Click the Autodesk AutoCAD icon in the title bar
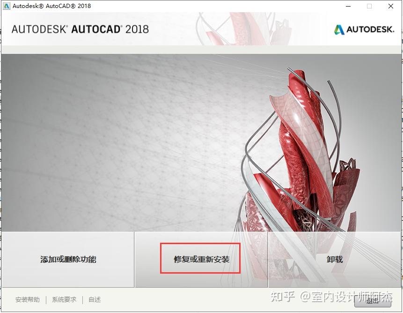The image size is (403, 313). [x=6, y=6]
